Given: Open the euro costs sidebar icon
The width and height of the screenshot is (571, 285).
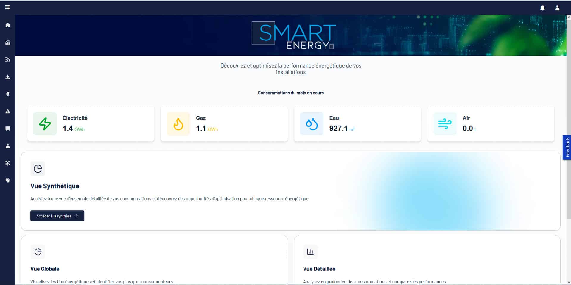Looking at the screenshot, I should [8, 94].
